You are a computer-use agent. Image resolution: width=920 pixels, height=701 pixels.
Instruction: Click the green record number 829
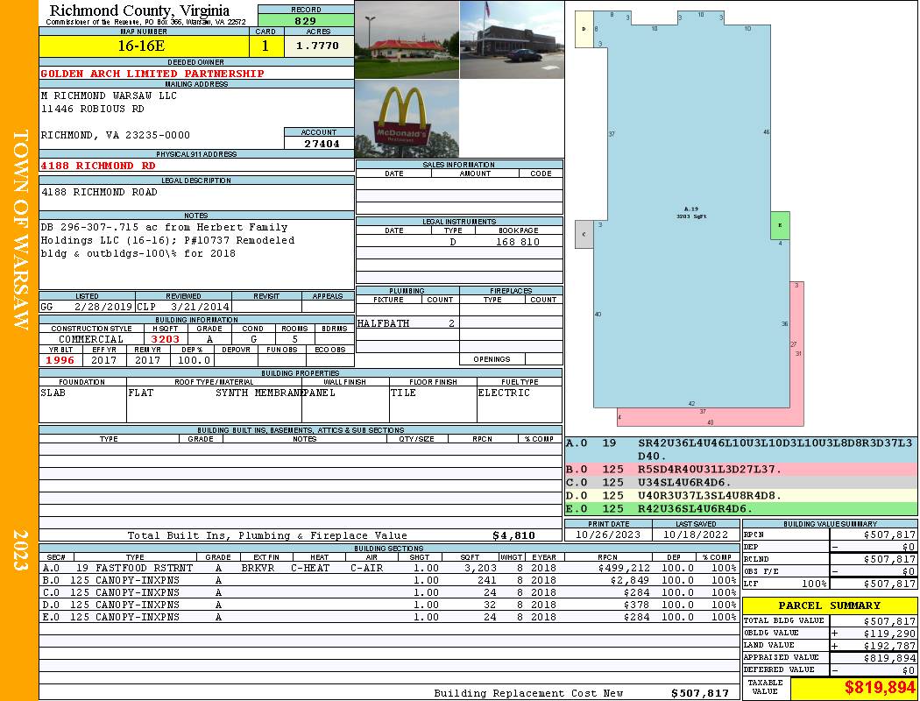(x=306, y=20)
